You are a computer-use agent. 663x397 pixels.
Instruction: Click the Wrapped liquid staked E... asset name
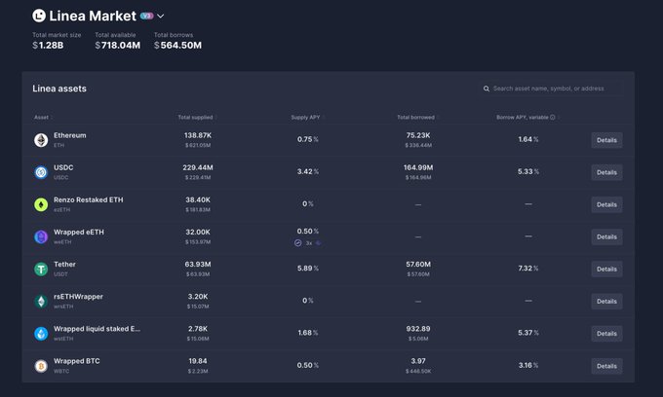(97, 329)
